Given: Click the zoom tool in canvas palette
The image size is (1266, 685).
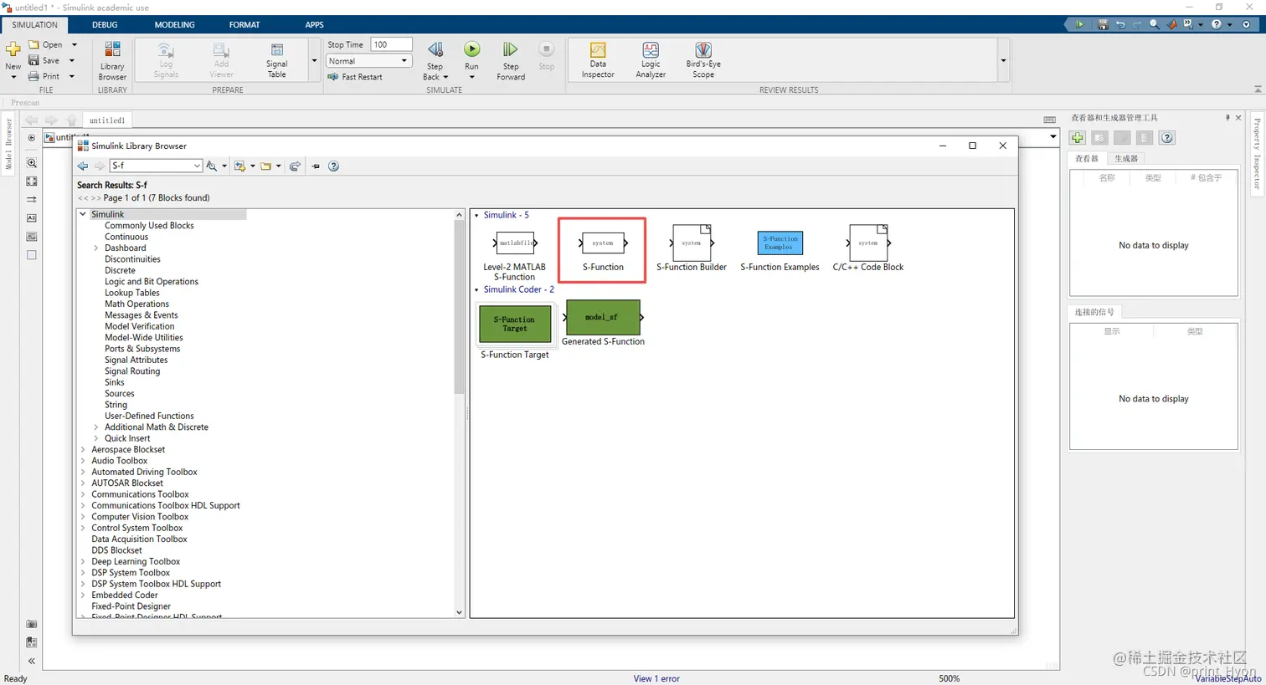Looking at the screenshot, I should [x=31, y=163].
